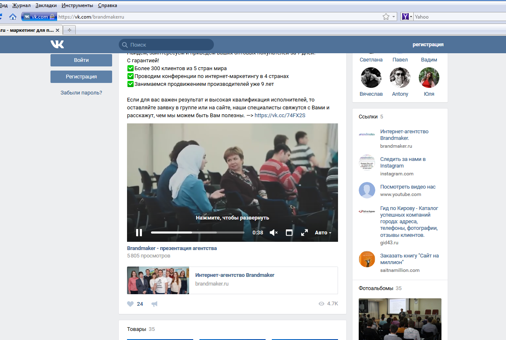The image size is (506, 340).
Task: Pause the Brandmaker video
Action: pos(139,233)
